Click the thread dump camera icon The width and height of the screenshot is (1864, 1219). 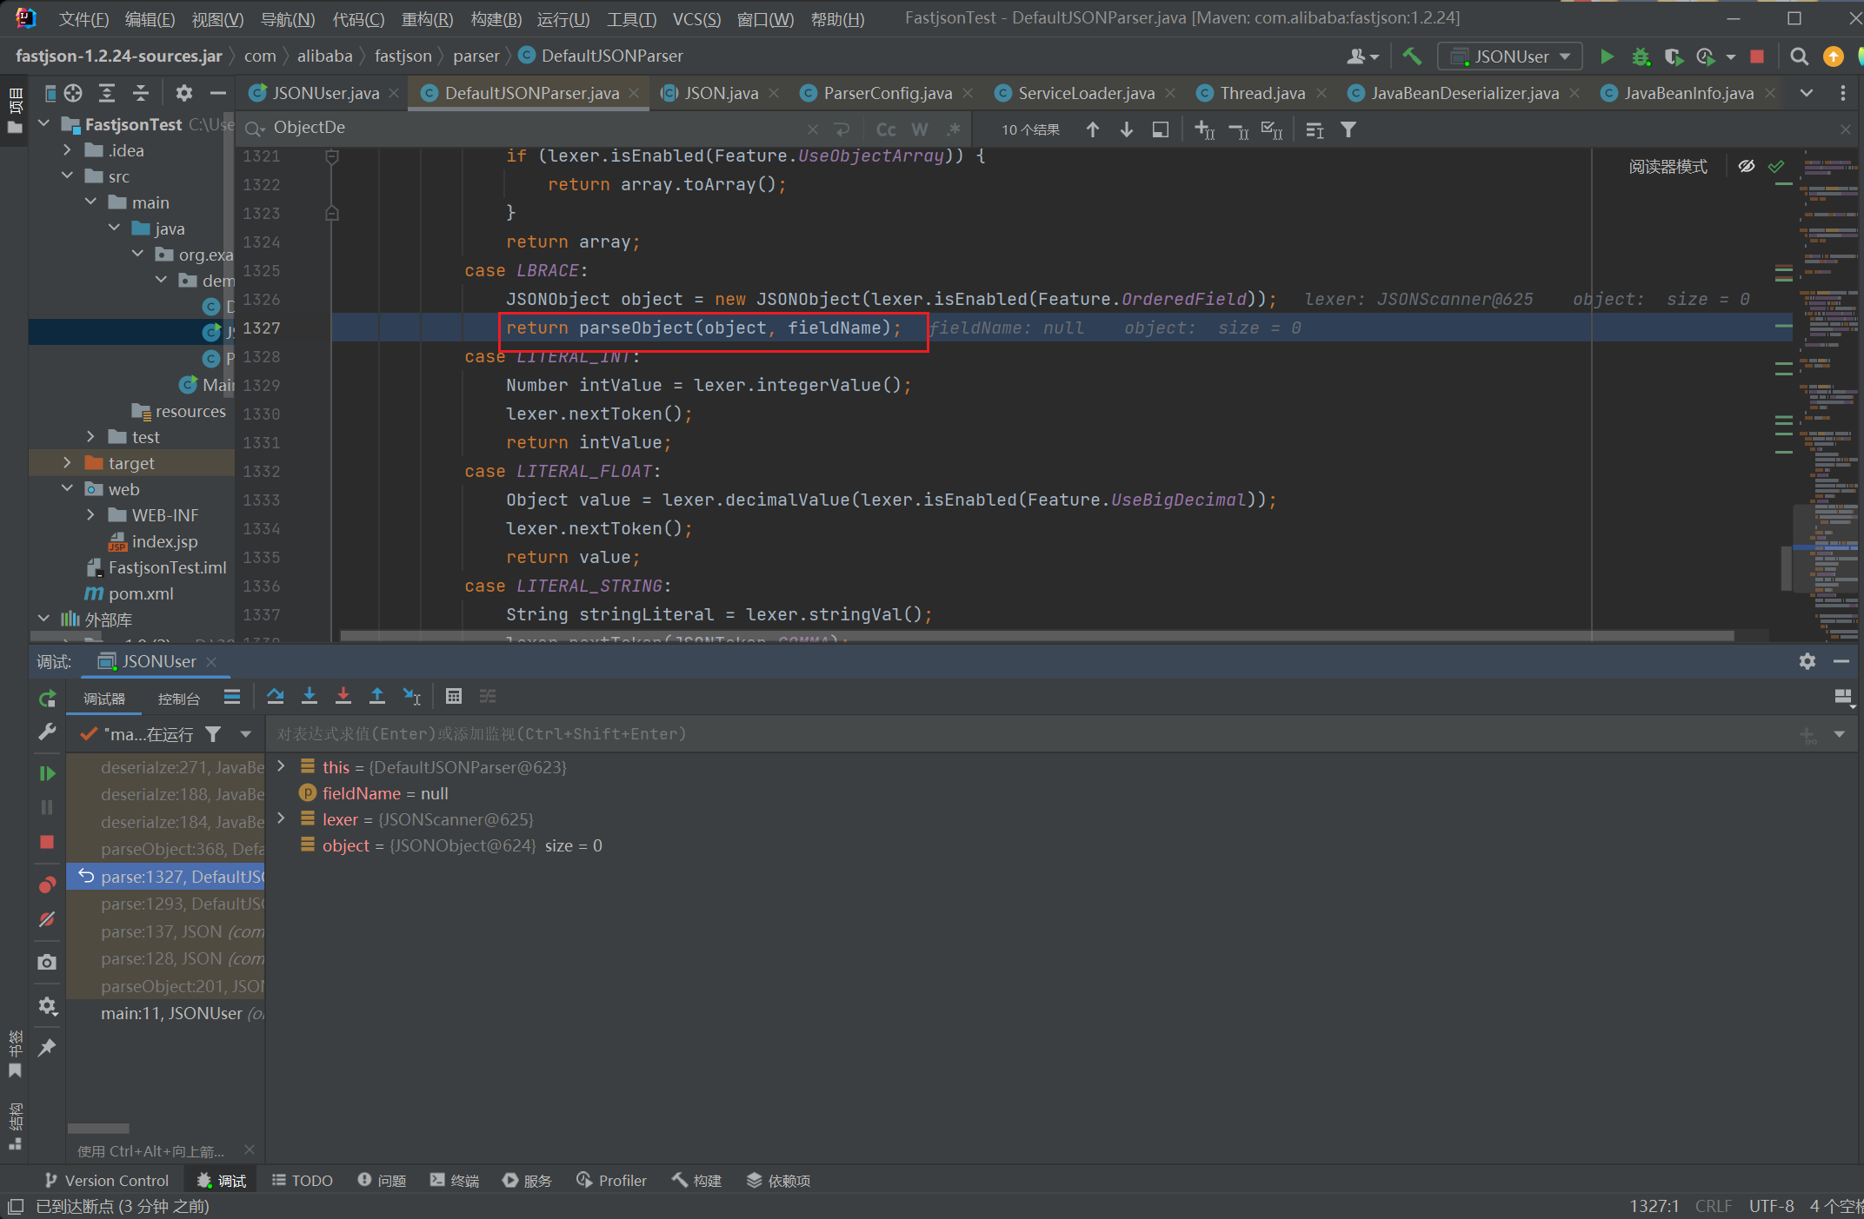tap(47, 962)
